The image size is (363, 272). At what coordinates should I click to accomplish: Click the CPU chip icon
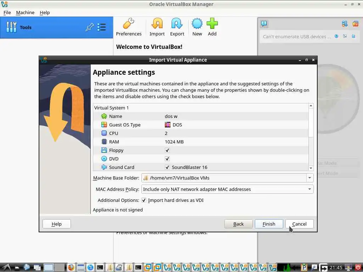[104, 133]
